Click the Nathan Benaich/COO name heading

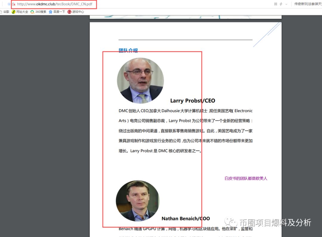[186, 219]
